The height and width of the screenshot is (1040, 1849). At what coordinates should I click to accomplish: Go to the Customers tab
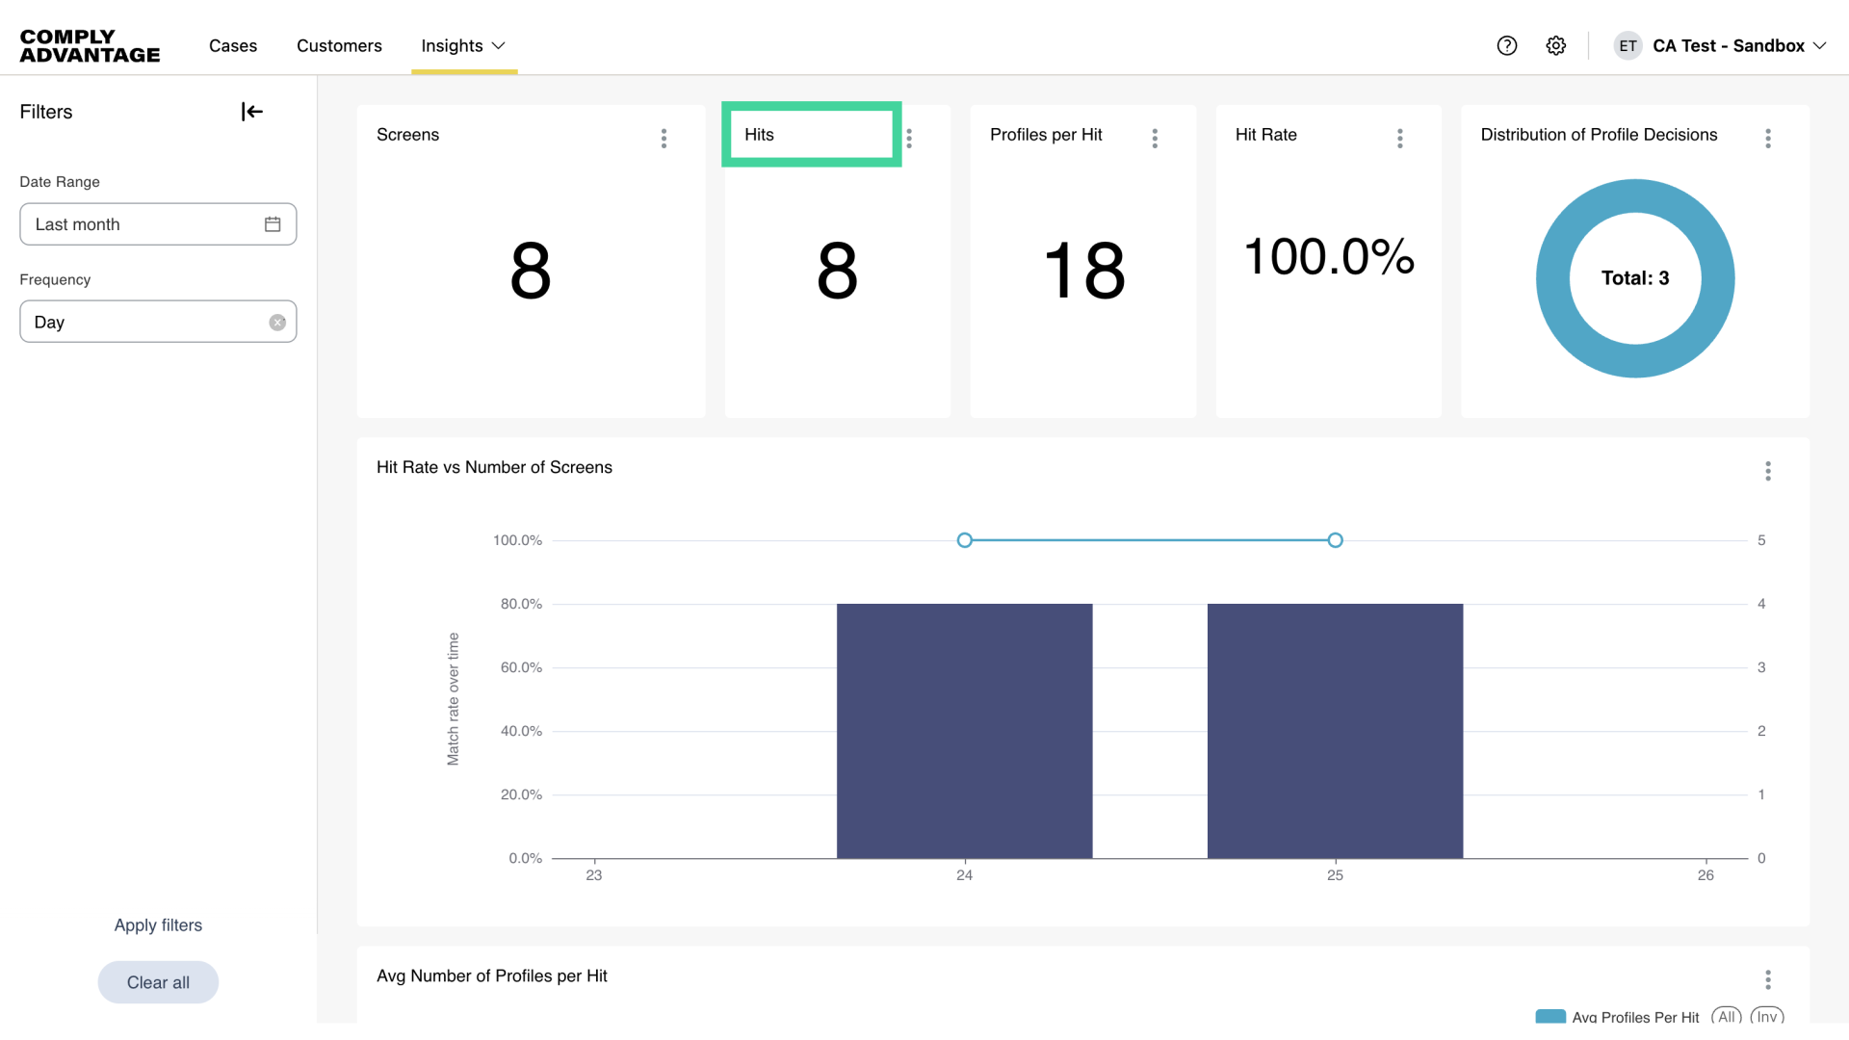coord(339,45)
